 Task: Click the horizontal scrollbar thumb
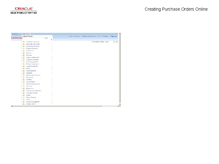pyautogui.click(x=57, y=106)
